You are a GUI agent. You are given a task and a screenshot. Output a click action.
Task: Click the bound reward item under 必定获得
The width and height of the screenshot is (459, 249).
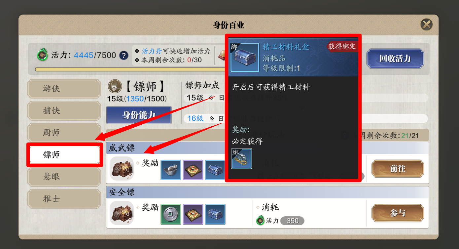[x=241, y=158]
